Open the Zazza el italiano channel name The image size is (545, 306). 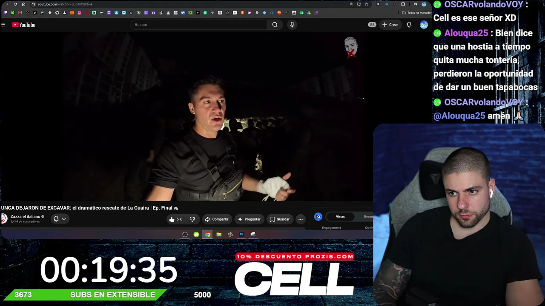pyautogui.click(x=25, y=217)
